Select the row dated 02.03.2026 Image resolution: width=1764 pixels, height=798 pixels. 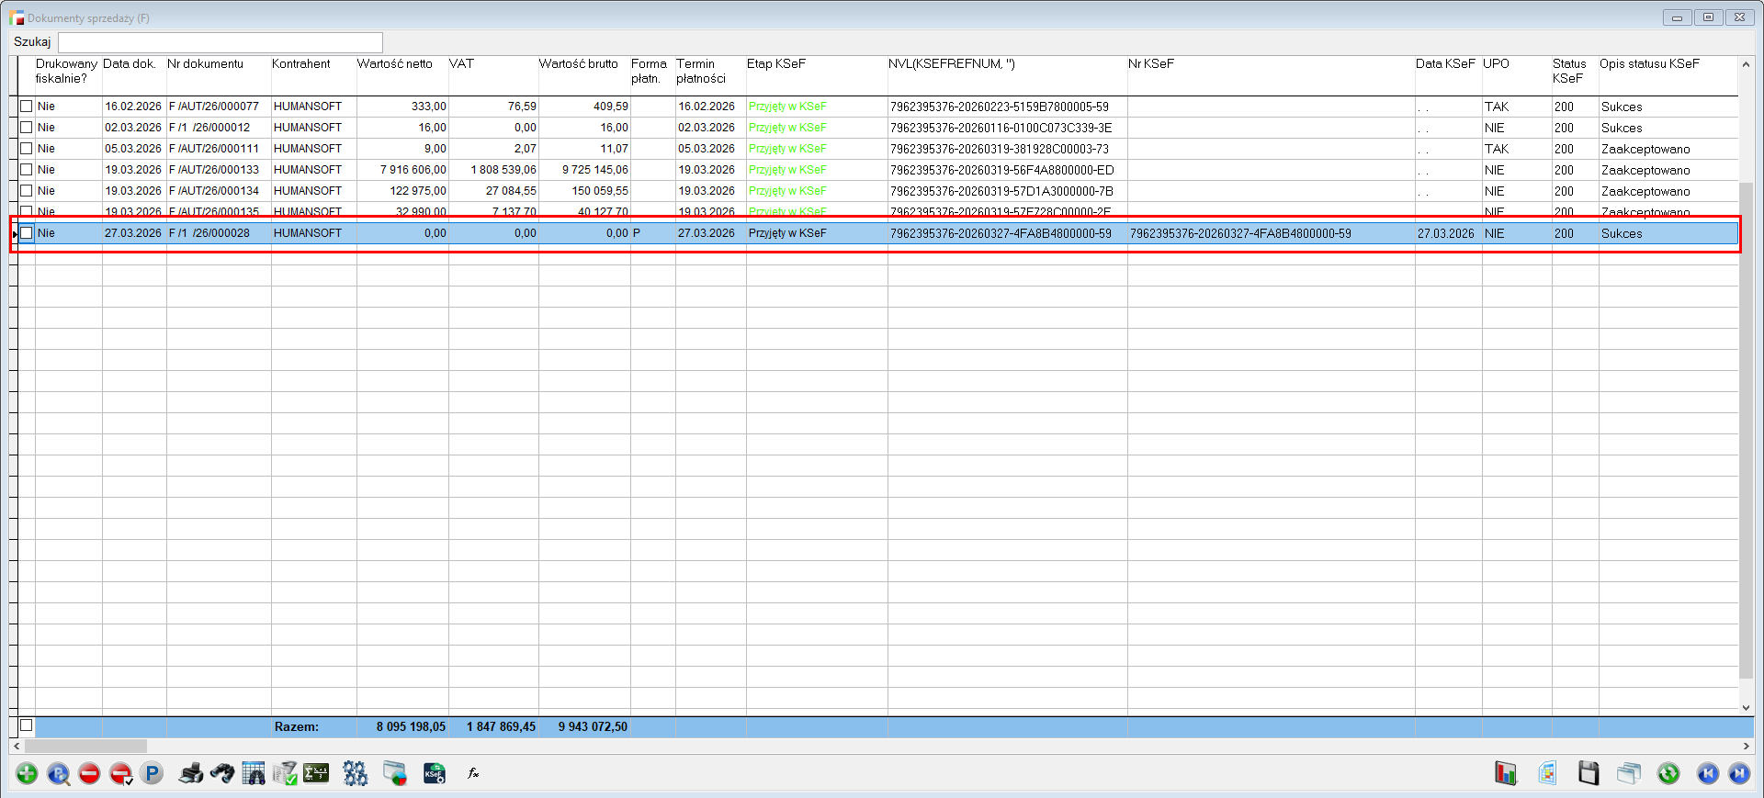(132, 128)
